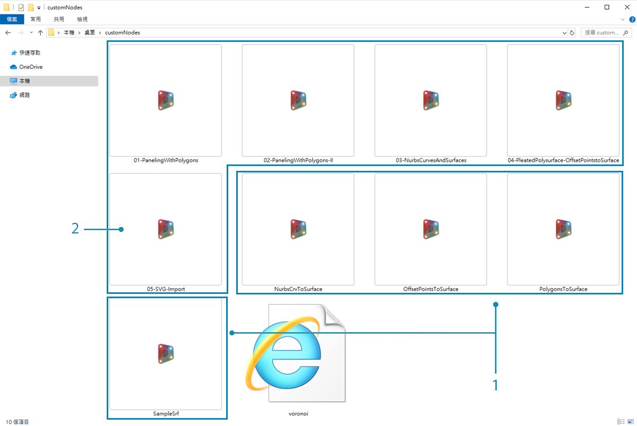Go up one folder level
This screenshot has width=637, height=426.
(40, 32)
